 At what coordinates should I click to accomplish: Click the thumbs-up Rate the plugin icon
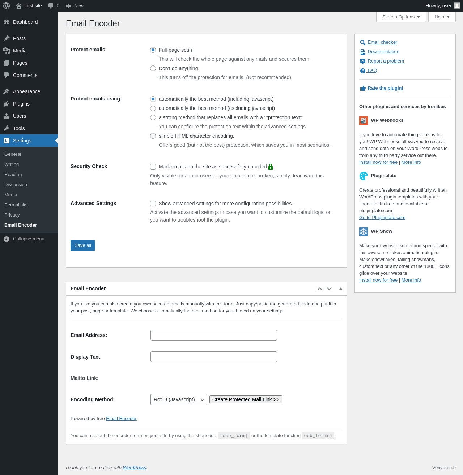coord(363,88)
